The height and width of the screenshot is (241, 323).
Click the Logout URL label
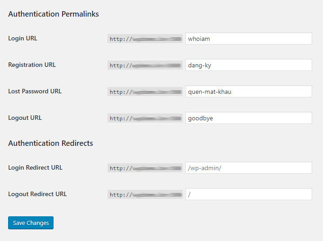[25, 118]
